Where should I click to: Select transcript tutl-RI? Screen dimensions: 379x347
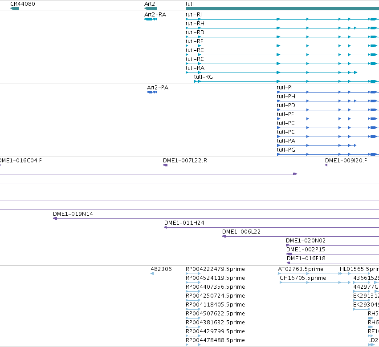194,15
